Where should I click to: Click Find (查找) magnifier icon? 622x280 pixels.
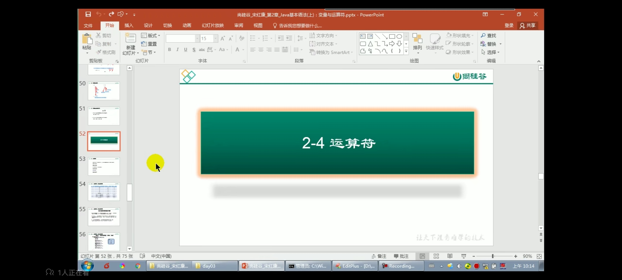(x=483, y=35)
